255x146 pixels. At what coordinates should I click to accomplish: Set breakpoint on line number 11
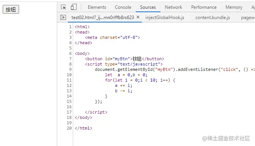pyautogui.click(x=69, y=80)
